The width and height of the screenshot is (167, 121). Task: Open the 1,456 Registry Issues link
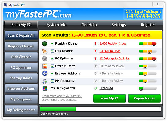point(113,44)
